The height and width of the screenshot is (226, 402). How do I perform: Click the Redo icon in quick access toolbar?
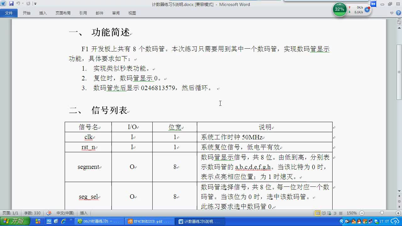pyautogui.click(x=28, y=4)
